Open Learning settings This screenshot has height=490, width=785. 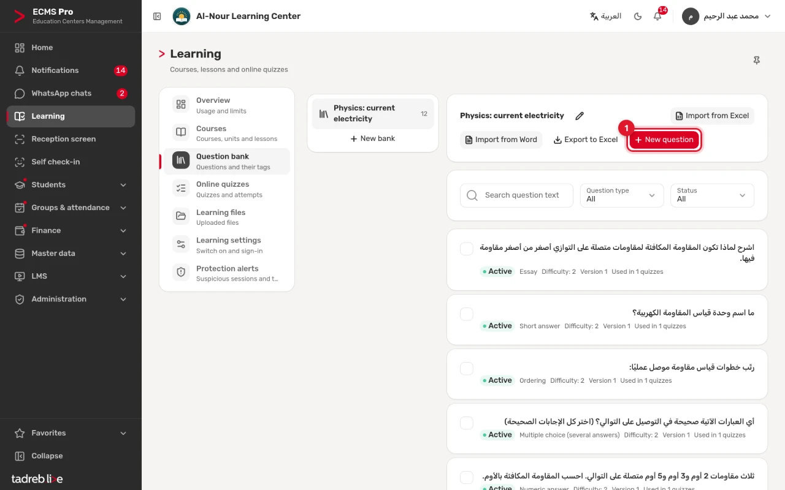point(226,245)
